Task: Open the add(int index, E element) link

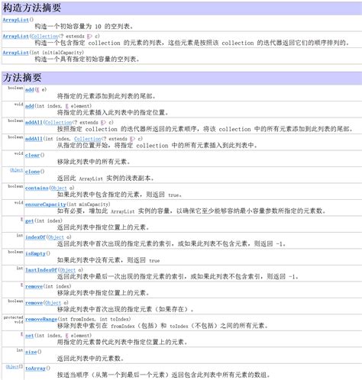Action: [29, 106]
